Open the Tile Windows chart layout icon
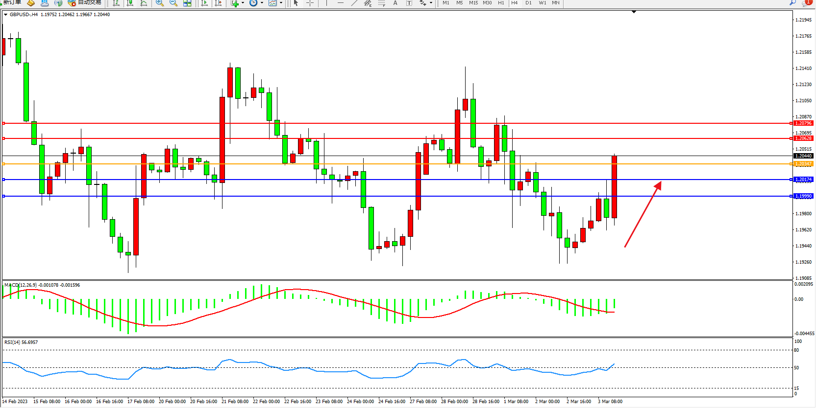This screenshot has height=408, width=816. tap(187, 3)
